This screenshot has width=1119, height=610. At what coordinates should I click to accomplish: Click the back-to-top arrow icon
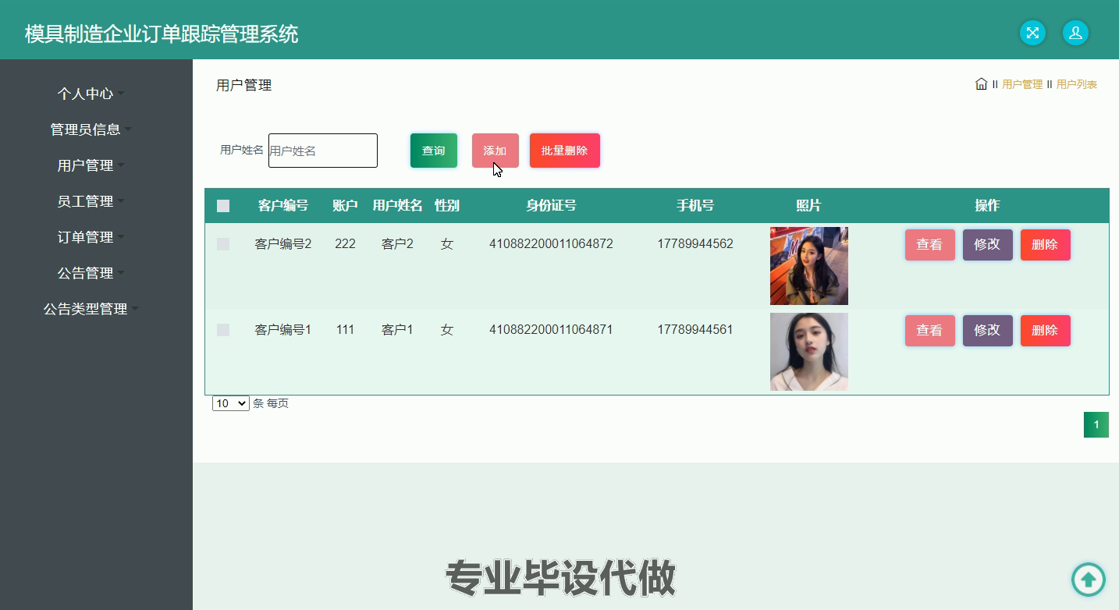1088,580
